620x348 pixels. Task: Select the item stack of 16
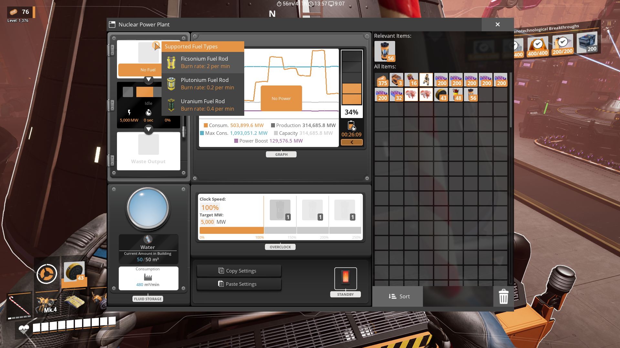click(x=411, y=80)
